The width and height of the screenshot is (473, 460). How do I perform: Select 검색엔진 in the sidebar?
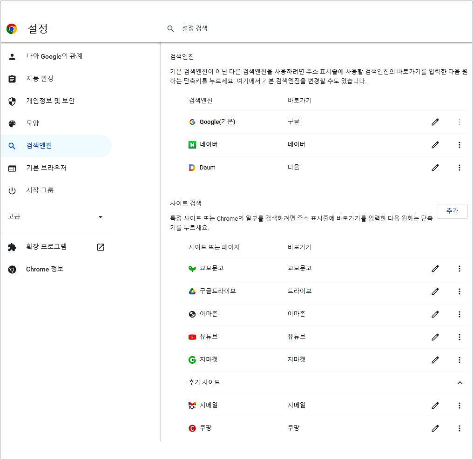tap(56, 146)
